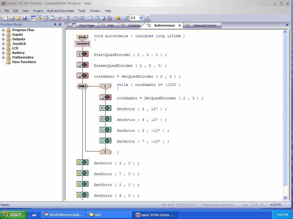Expand the Mathematics tree node

coord(3,57)
